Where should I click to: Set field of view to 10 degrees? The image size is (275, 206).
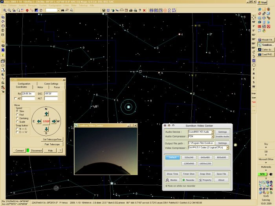tap(254, 22)
